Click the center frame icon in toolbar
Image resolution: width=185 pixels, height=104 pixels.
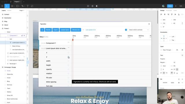(x=88, y=6)
